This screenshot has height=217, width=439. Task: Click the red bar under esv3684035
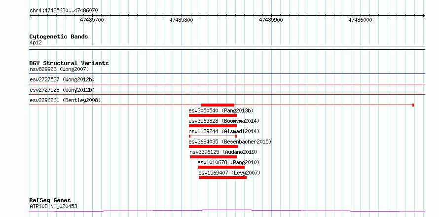pyautogui.click(x=214, y=146)
